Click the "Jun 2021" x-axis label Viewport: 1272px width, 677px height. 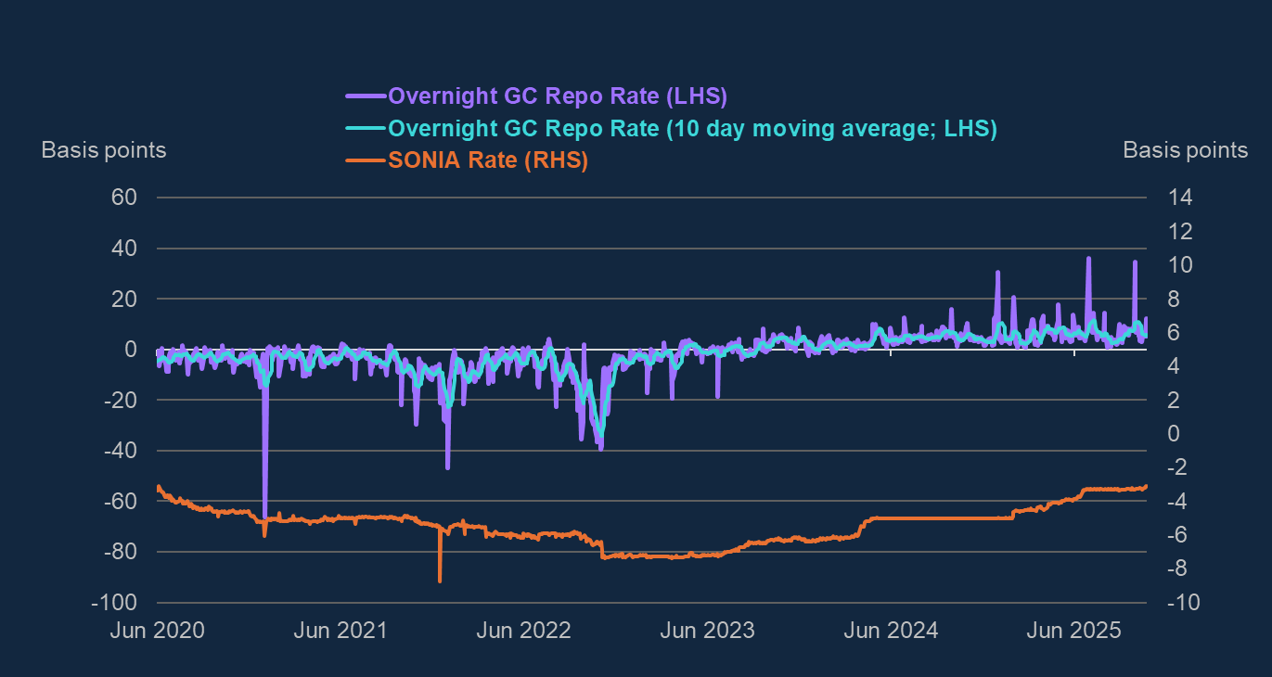click(x=340, y=632)
